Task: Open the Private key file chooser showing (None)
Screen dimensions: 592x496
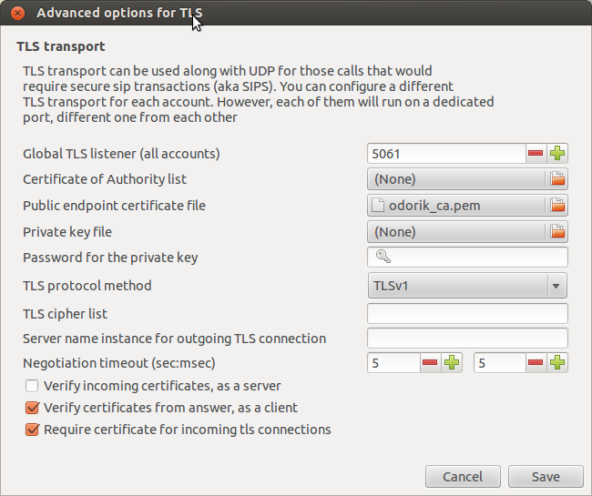Action: (x=455, y=232)
